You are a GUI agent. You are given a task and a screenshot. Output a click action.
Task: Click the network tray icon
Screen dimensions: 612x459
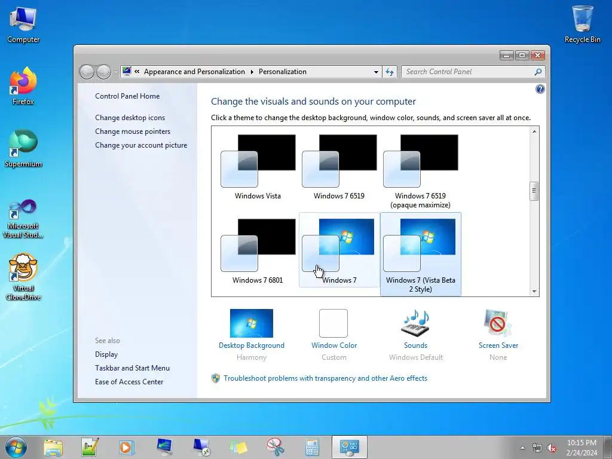click(537, 448)
